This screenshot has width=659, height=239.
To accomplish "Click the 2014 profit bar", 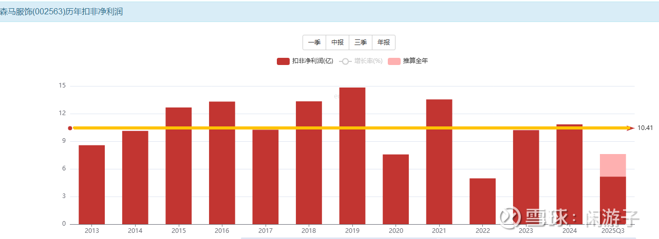I will (135, 178).
